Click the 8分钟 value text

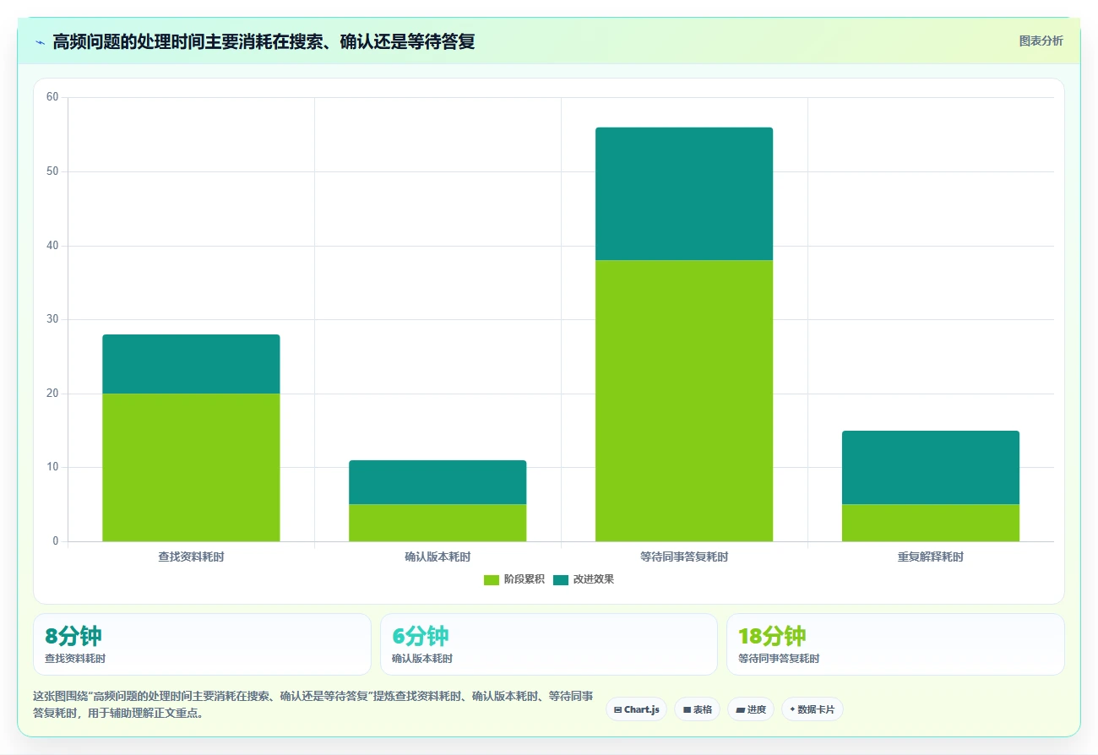coord(73,635)
